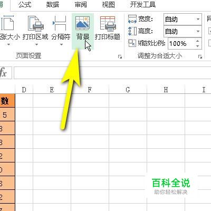The image size is (211, 211).
Task: Click the paper Size (纸张大小) icon
Action: coord(7,23)
